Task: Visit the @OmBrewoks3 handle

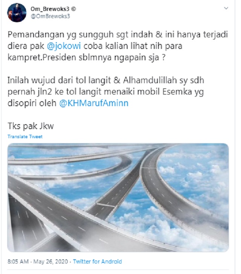Action: [x=50, y=16]
